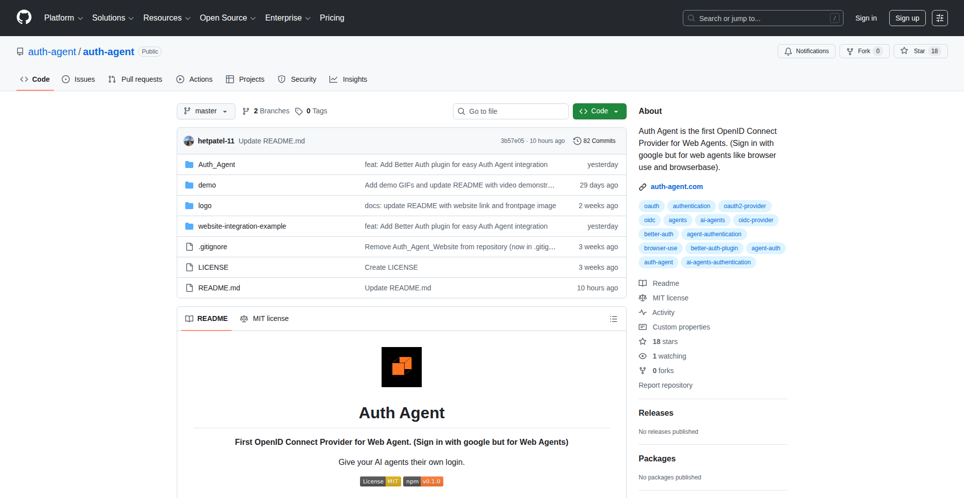Screen dimensions: 964x498
Task: Click the Sign up button
Action: click(907, 18)
